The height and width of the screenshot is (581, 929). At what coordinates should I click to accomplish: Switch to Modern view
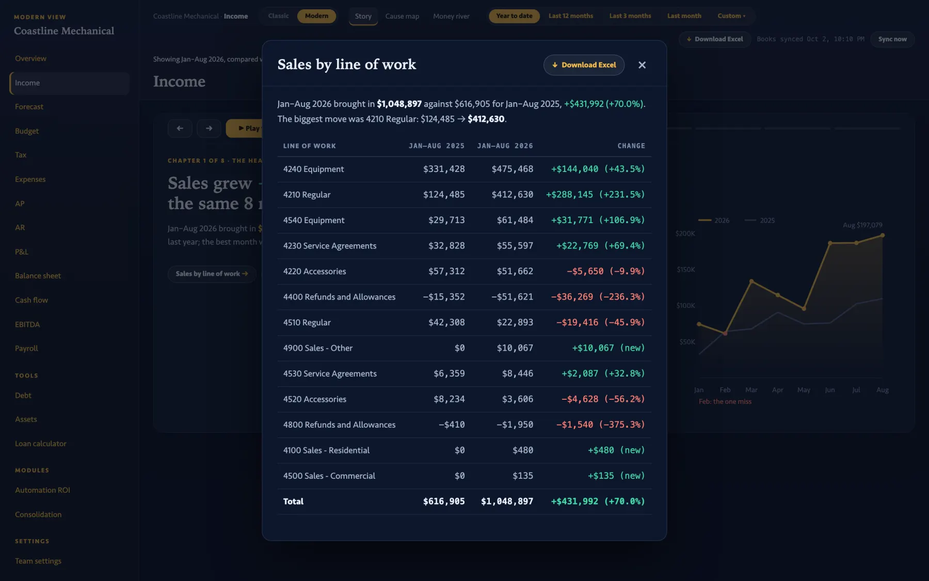316,16
